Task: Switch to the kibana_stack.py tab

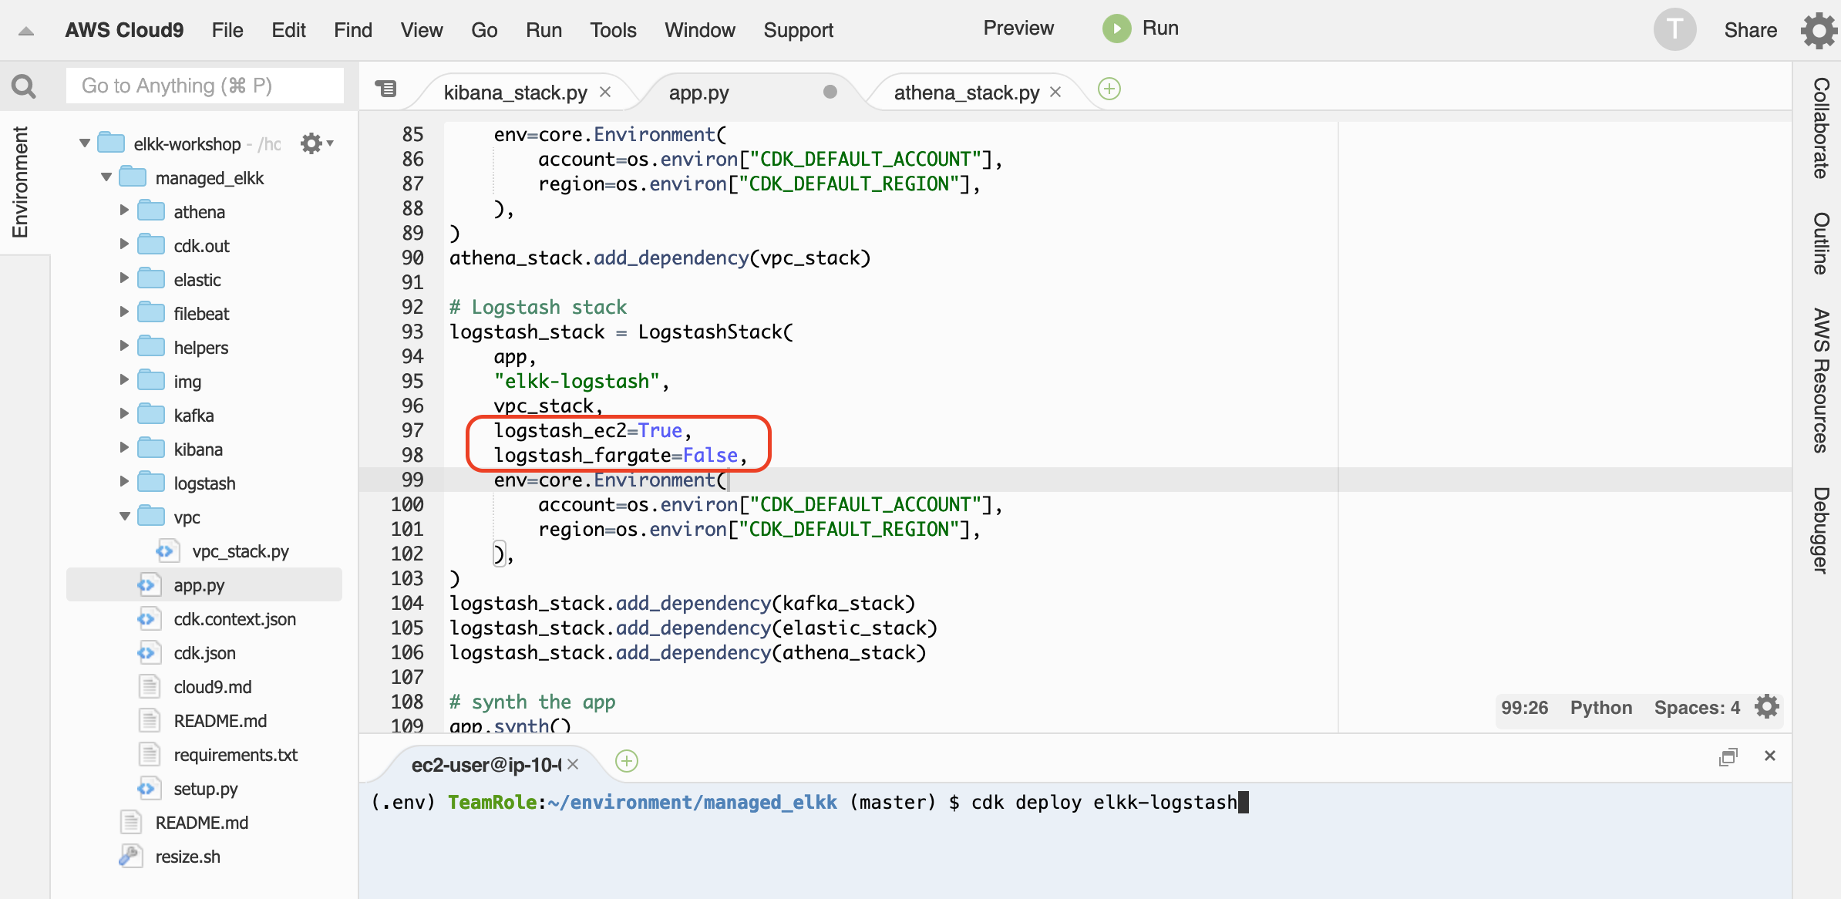Action: [x=515, y=93]
